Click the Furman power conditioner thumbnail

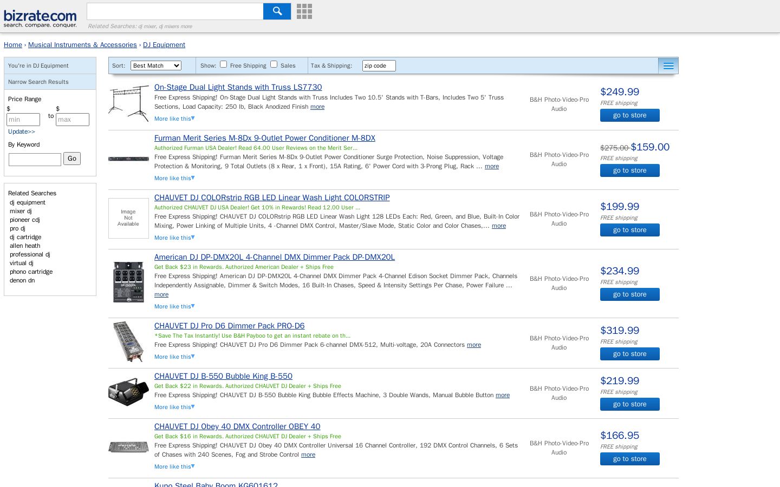tap(128, 159)
